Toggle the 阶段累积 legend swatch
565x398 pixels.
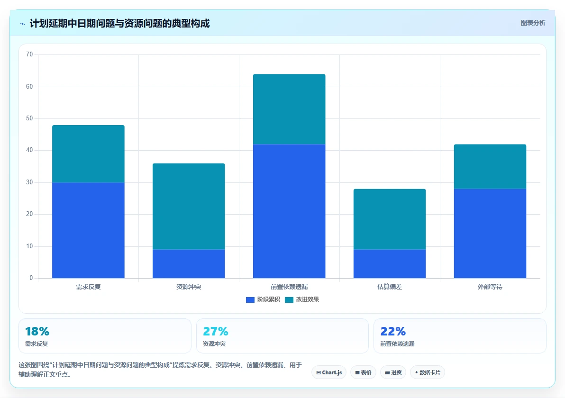250,299
